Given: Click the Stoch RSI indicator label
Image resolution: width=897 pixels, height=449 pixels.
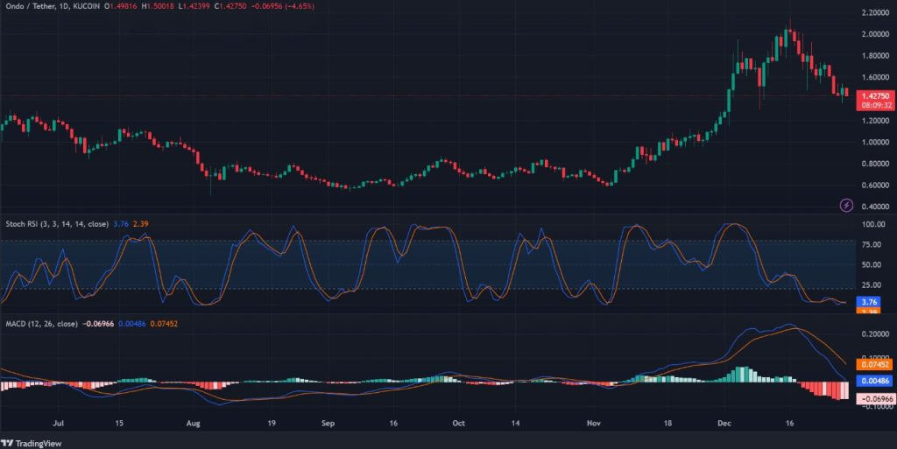Looking at the screenshot, I should (x=57, y=224).
